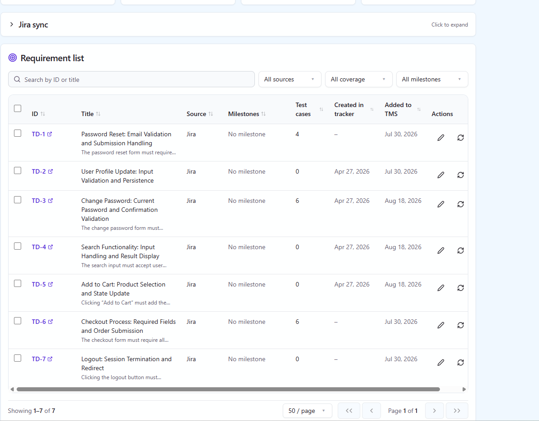This screenshot has height=421, width=539.
Task: Sync requirement TD-3 with refresh icon
Action: (461, 204)
